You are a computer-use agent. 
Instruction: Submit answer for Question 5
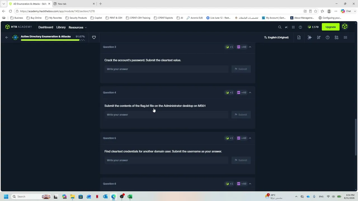click(x=241, y=160)
